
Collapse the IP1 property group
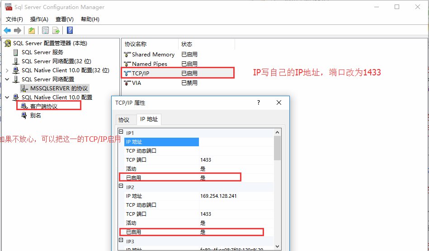coord(121,132)
